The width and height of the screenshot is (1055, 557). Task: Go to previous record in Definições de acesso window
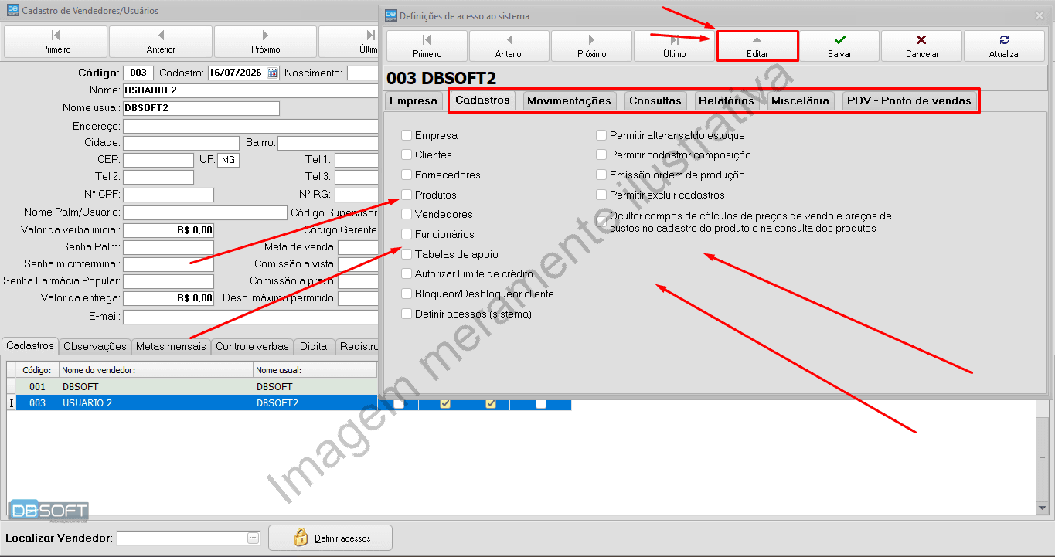coord(509,46)
